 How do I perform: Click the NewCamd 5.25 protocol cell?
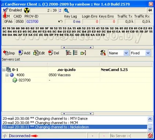click(114, 70)
